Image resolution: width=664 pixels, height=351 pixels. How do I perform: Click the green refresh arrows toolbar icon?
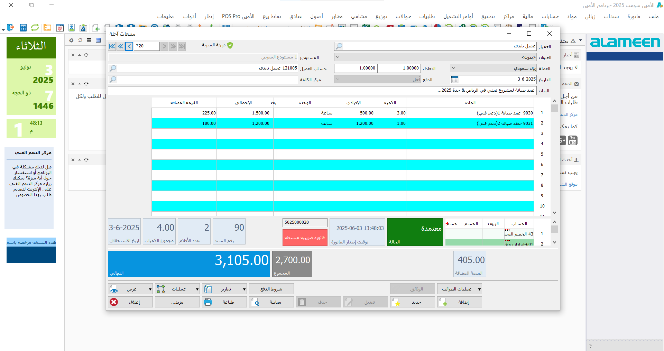(35, 28)
